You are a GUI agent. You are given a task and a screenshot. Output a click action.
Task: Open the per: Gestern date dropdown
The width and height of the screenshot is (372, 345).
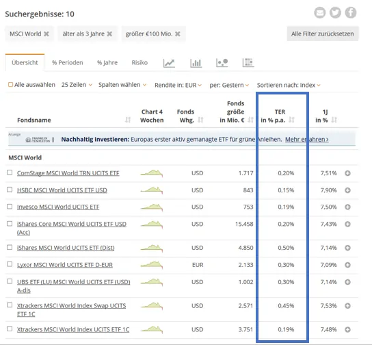click(229, 85)
